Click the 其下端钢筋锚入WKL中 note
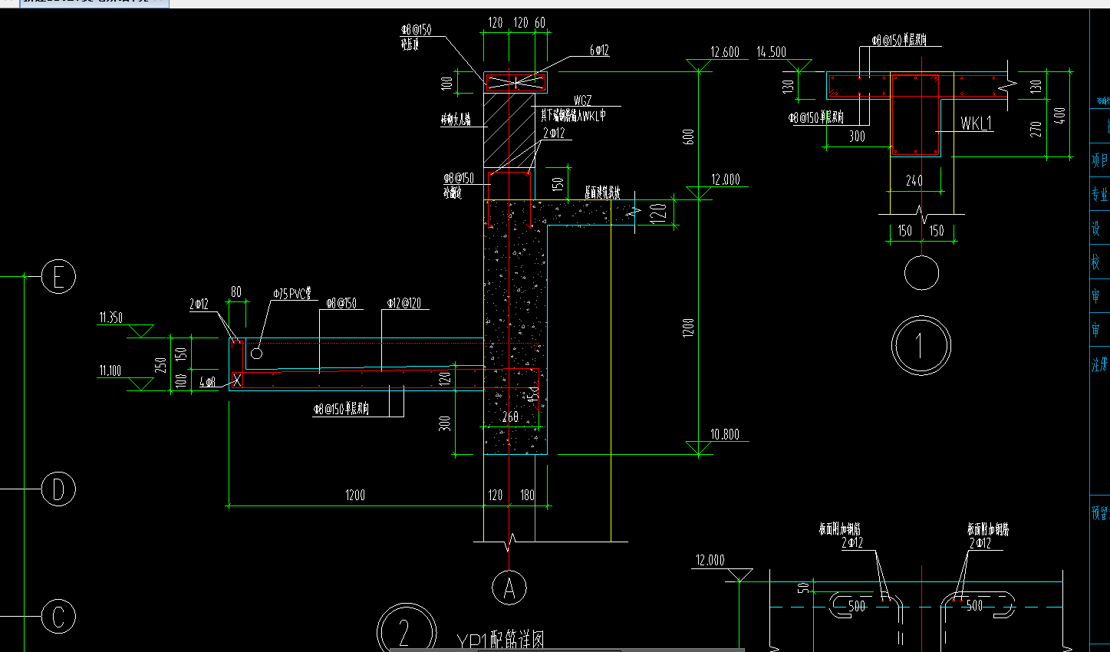 pos(573,115)
